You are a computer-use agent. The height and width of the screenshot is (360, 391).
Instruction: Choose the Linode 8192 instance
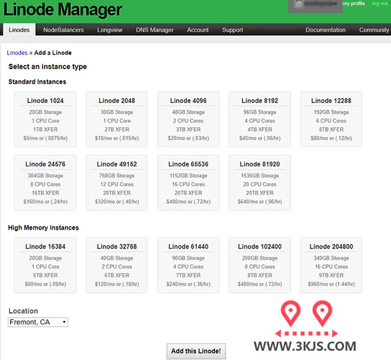coord(260,119)
